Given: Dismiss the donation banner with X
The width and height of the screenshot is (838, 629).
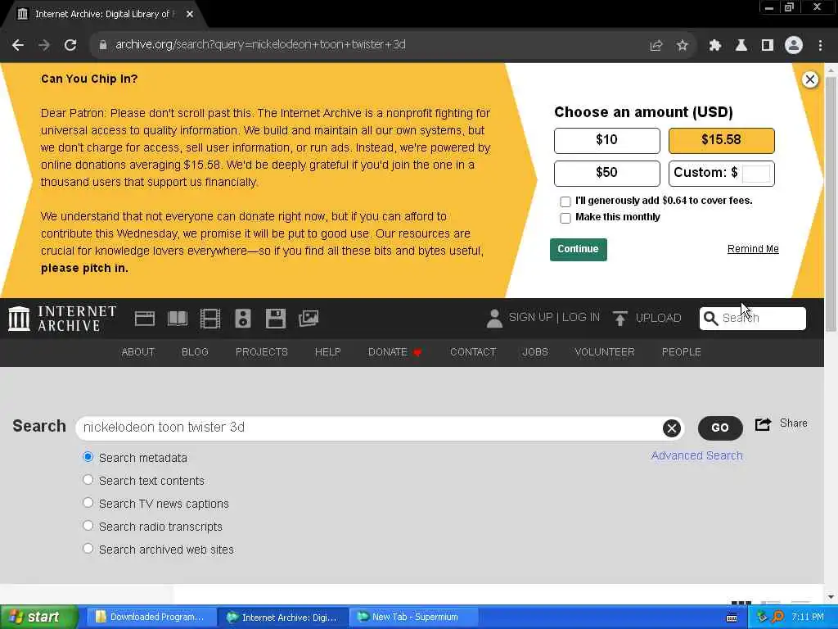Looking at the screenshot, I should click(x=809, y=79).
